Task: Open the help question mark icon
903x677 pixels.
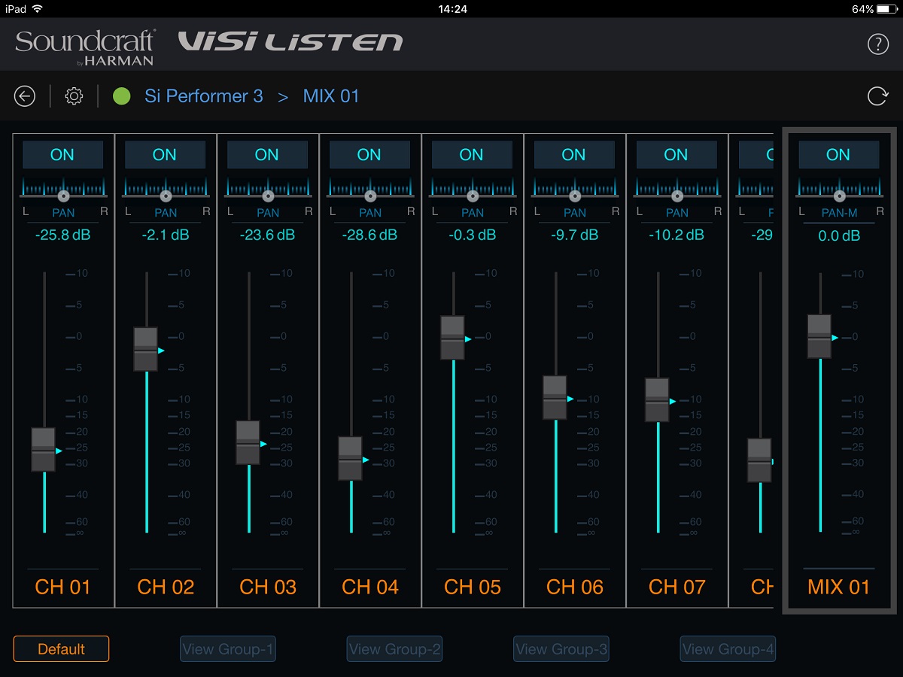Action: [x=877, y=44]
